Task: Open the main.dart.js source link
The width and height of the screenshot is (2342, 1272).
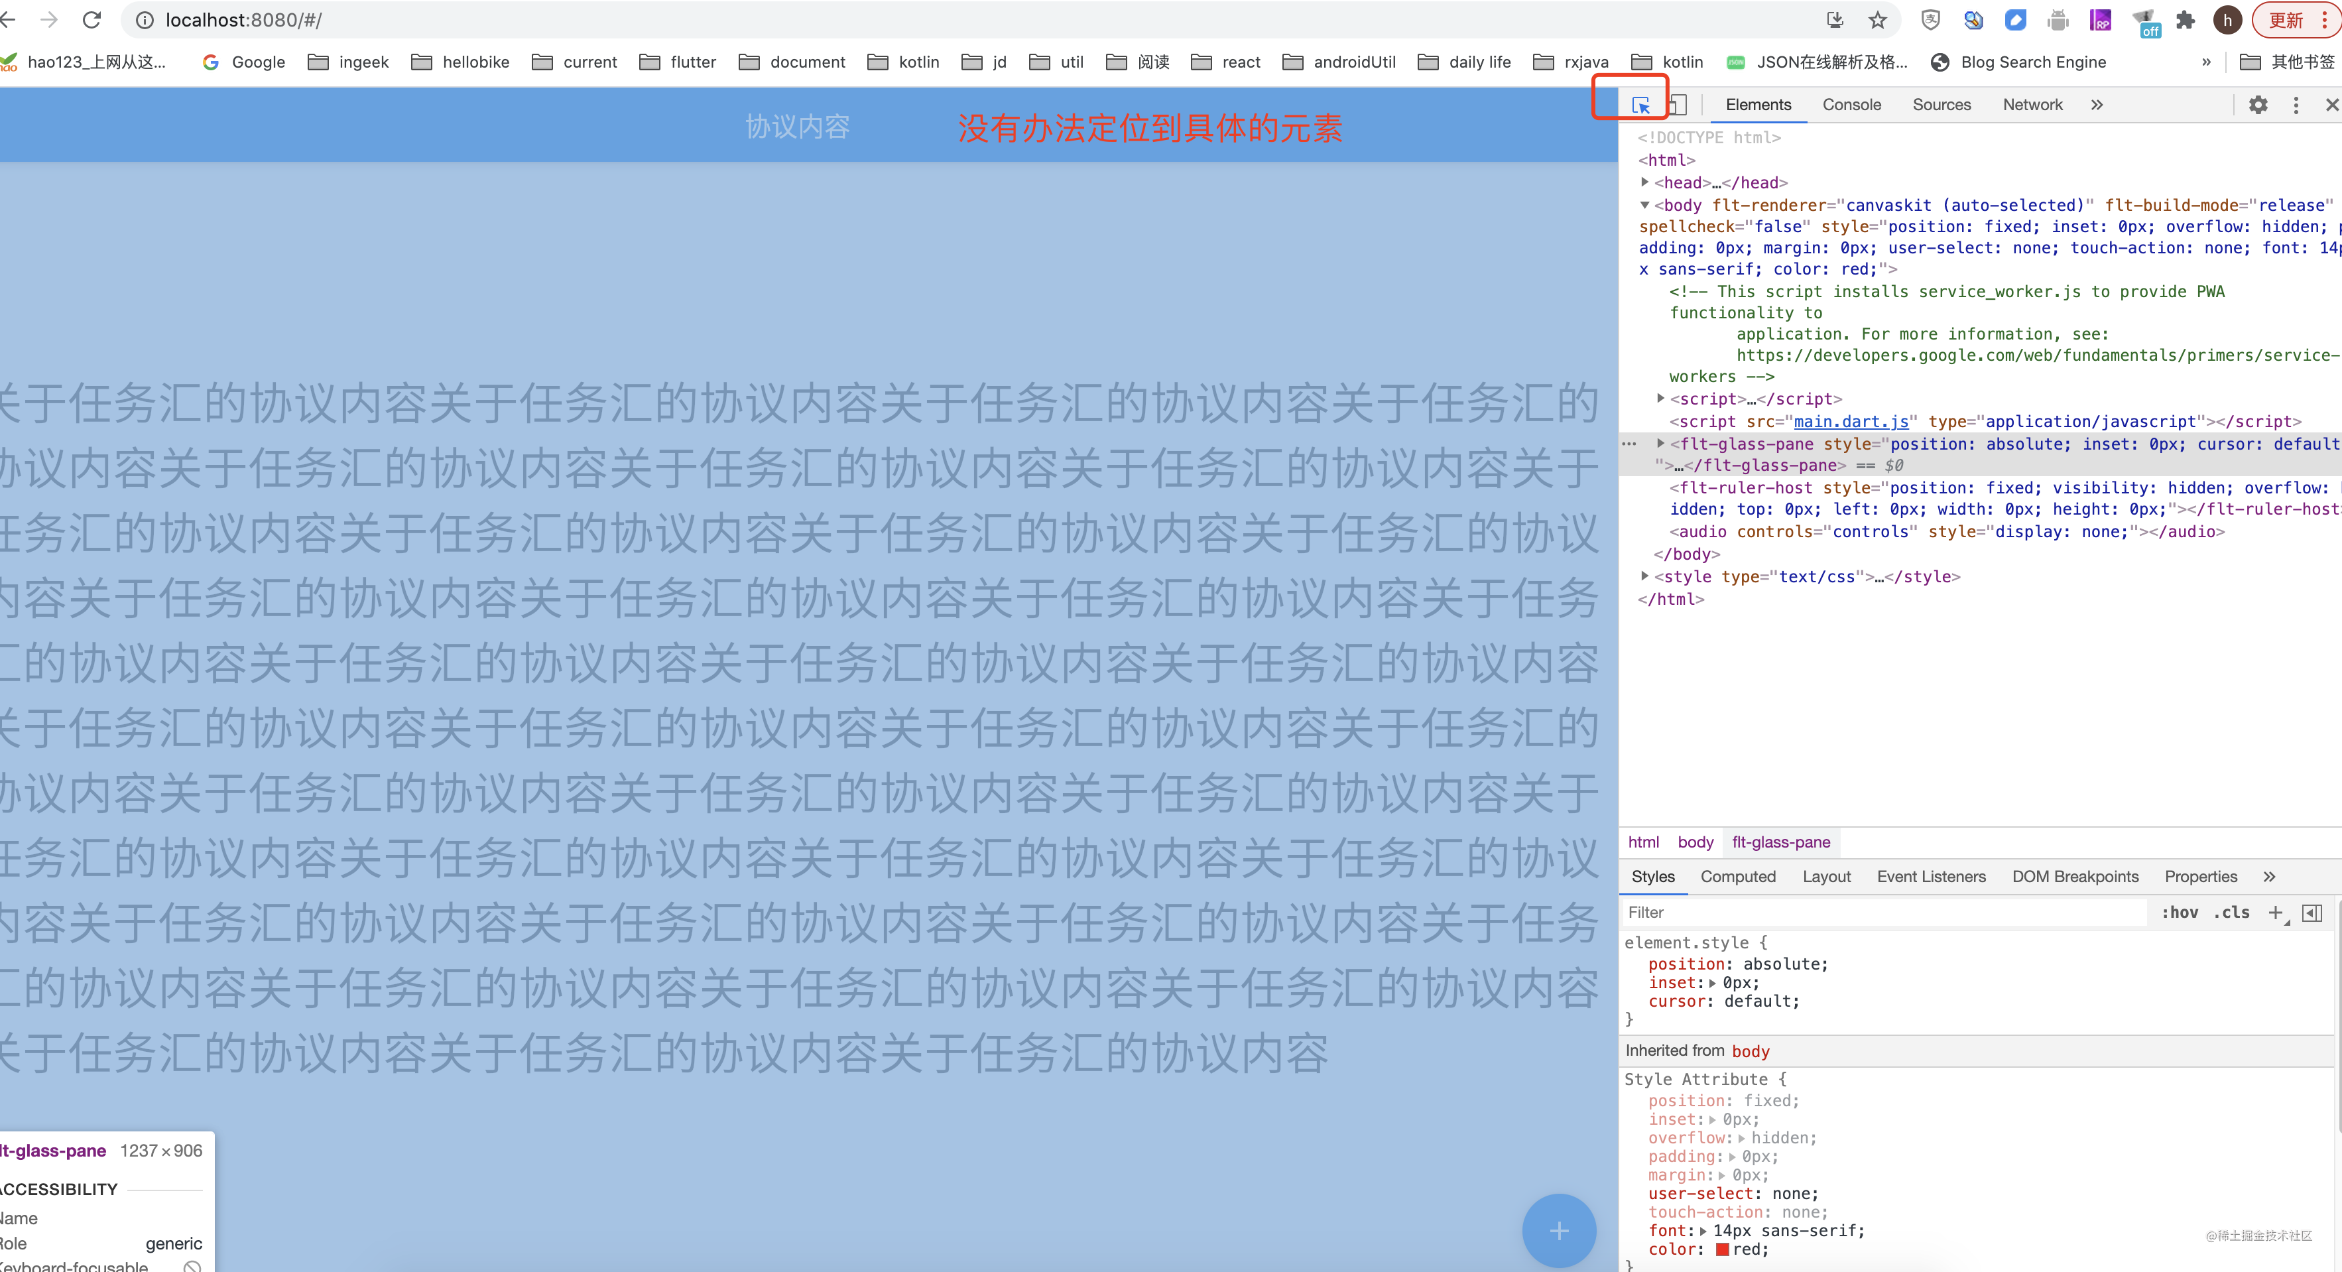Action: [x=1850, y=422]
